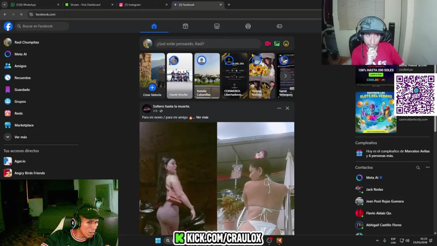Expand post text with Ver más
The width and height of the screenshot is (437, 246).
[x=202, y=117]
